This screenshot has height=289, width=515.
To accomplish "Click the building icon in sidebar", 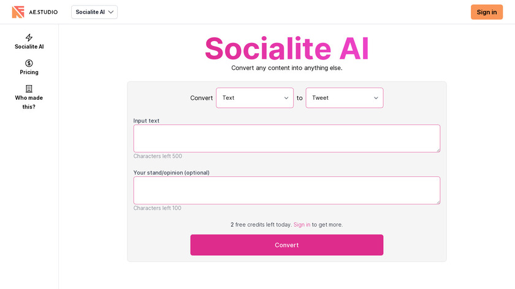I will 29,89.
